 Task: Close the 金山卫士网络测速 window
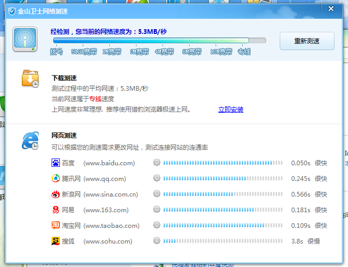point(331,9)
